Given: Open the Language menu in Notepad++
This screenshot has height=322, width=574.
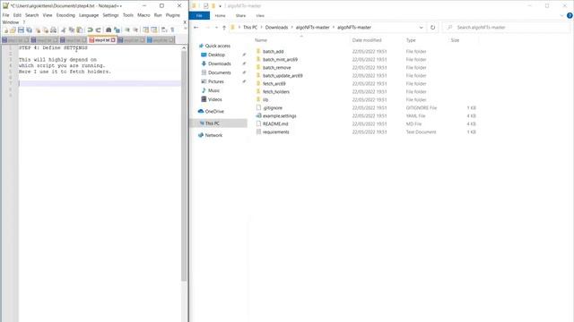Looking at the screenshot, I should pyautogui.click(x=89, y=15).
